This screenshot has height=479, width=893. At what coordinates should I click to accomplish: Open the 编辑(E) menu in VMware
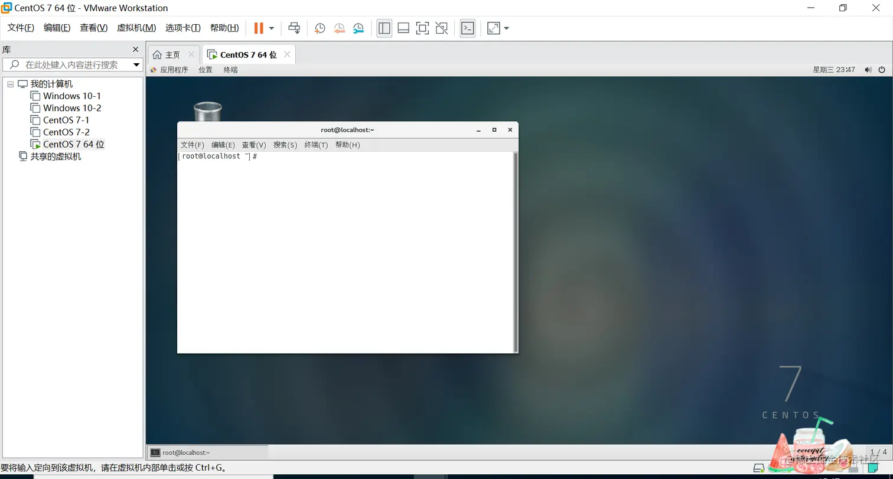coord(57,28)
